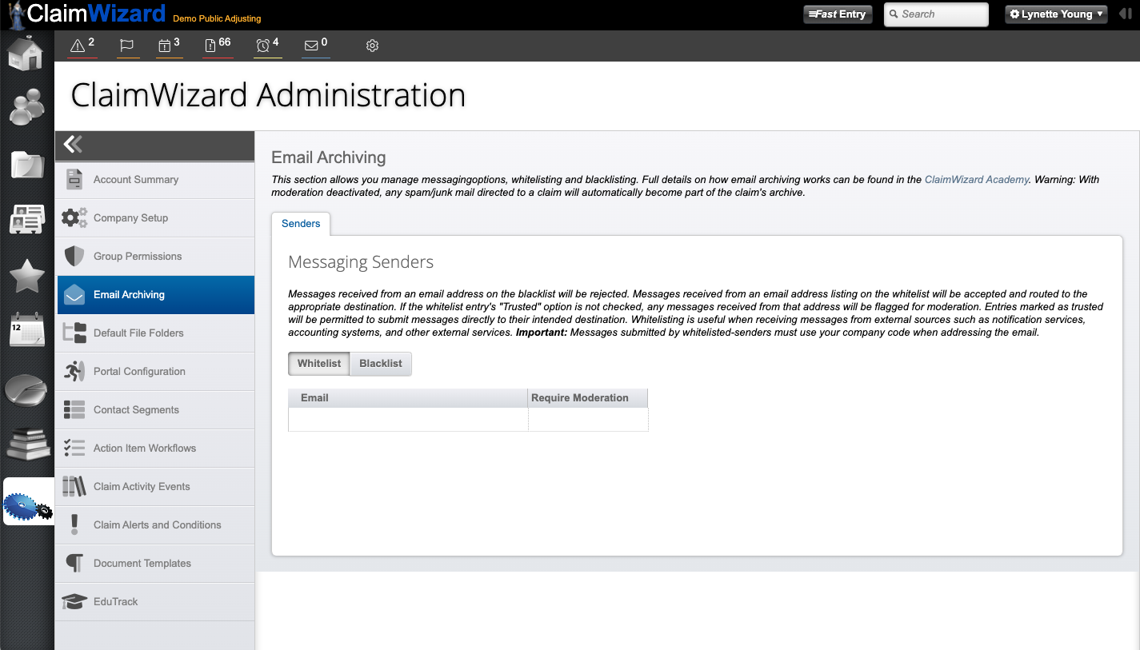The height and width of the screenshot is (650, 1140).
Task: Click the alarm clock reminders icon
Action: coord(262,46)
